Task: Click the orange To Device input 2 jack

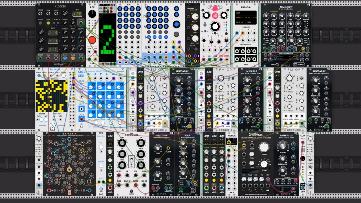Action: [x=243, y=33]
